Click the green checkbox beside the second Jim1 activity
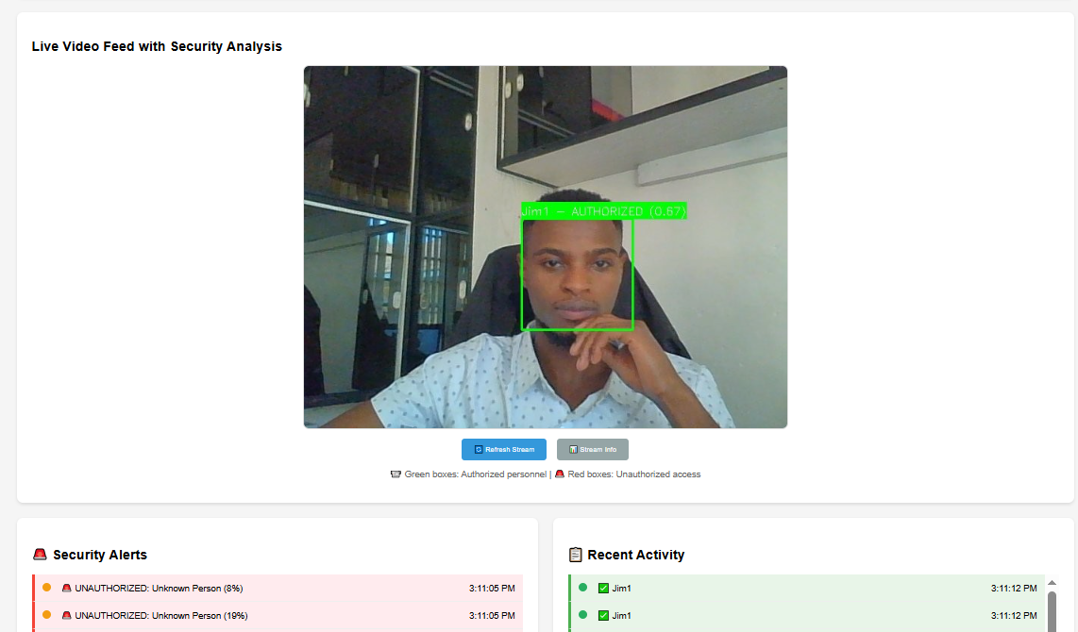This screenshot has width=1078, height=632. click(x=601, y=615)
